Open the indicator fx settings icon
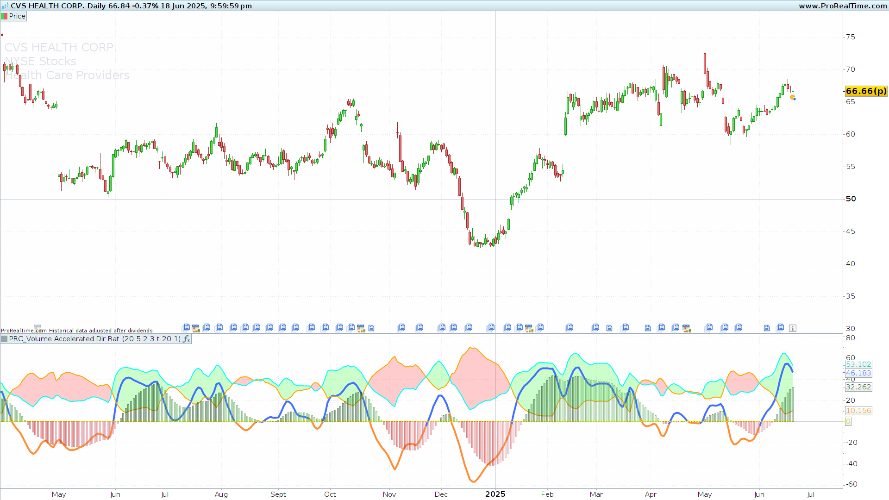 click(186, 339)
